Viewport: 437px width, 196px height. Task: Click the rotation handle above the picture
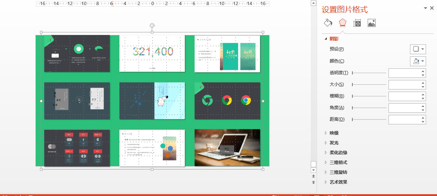click(152, 25)
